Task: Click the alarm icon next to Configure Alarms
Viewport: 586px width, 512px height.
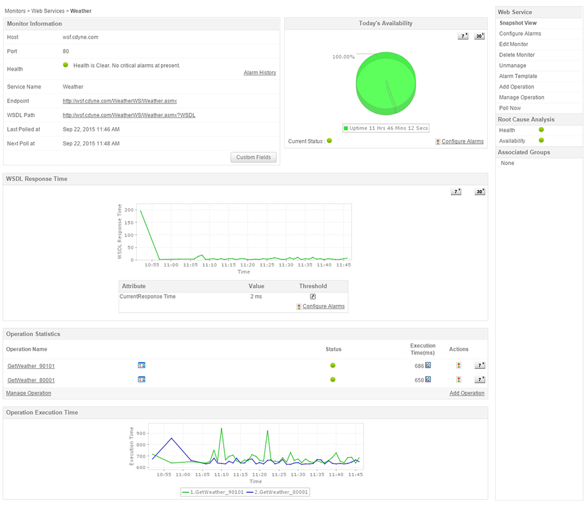Action: click(x=437, y=141)
